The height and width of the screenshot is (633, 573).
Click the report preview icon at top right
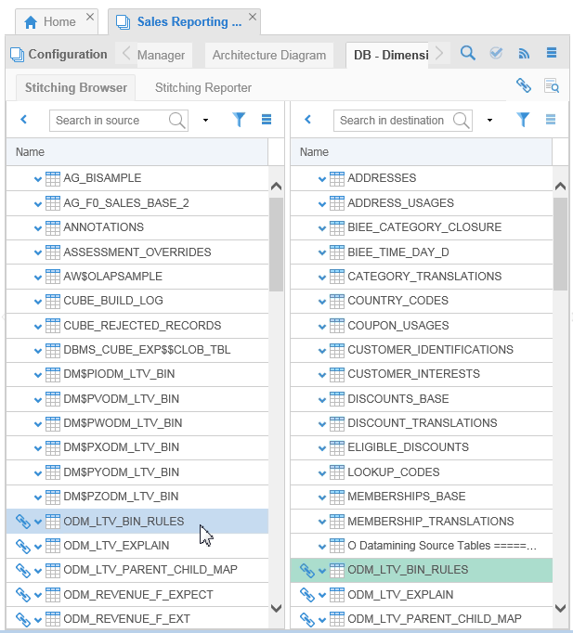click(x=552, y=85)
